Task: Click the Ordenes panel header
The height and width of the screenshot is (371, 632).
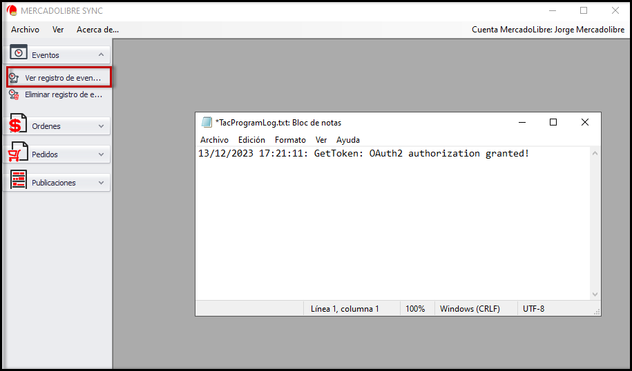Action: click(x=57, y=126)
